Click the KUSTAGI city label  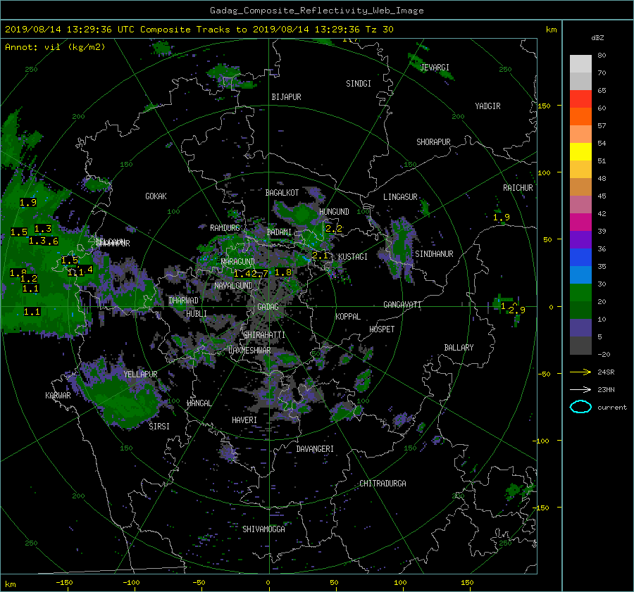353,257
